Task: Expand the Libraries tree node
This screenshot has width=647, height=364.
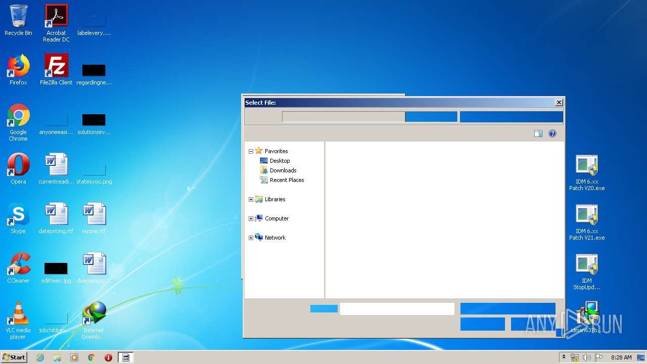Action: 251,199
